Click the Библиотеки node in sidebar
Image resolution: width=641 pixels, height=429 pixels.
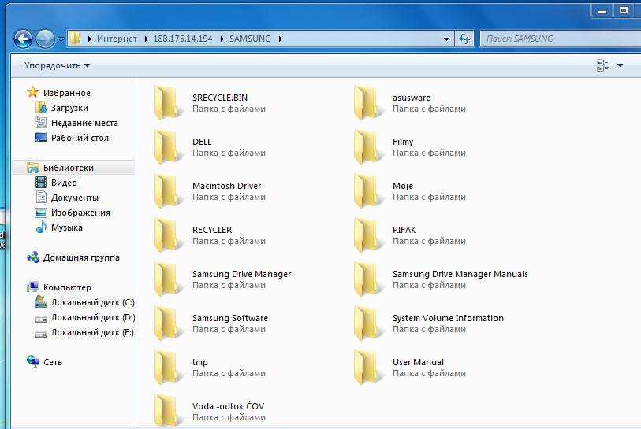(68, 168)
